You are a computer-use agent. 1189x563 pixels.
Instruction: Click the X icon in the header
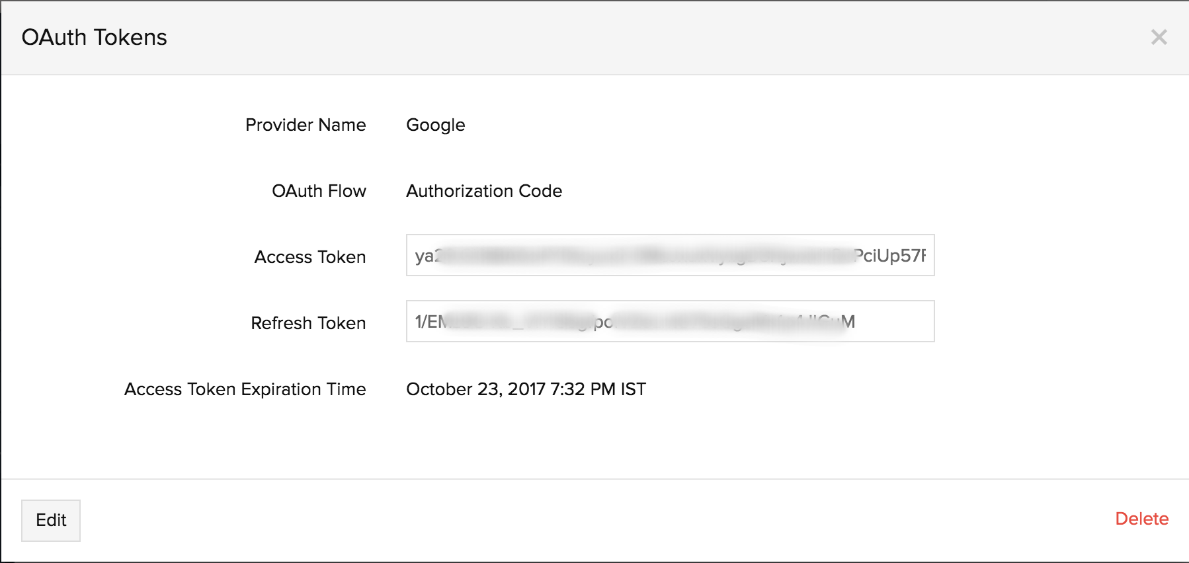pos(1159,38)
